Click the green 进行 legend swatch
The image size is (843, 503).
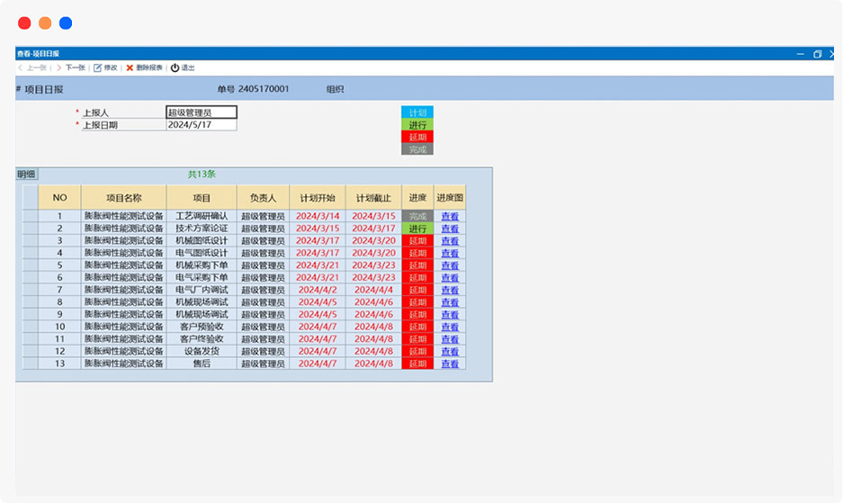[417, 125]
